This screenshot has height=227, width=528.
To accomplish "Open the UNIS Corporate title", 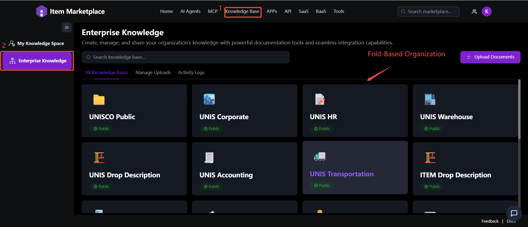I will tap(224, 117).
